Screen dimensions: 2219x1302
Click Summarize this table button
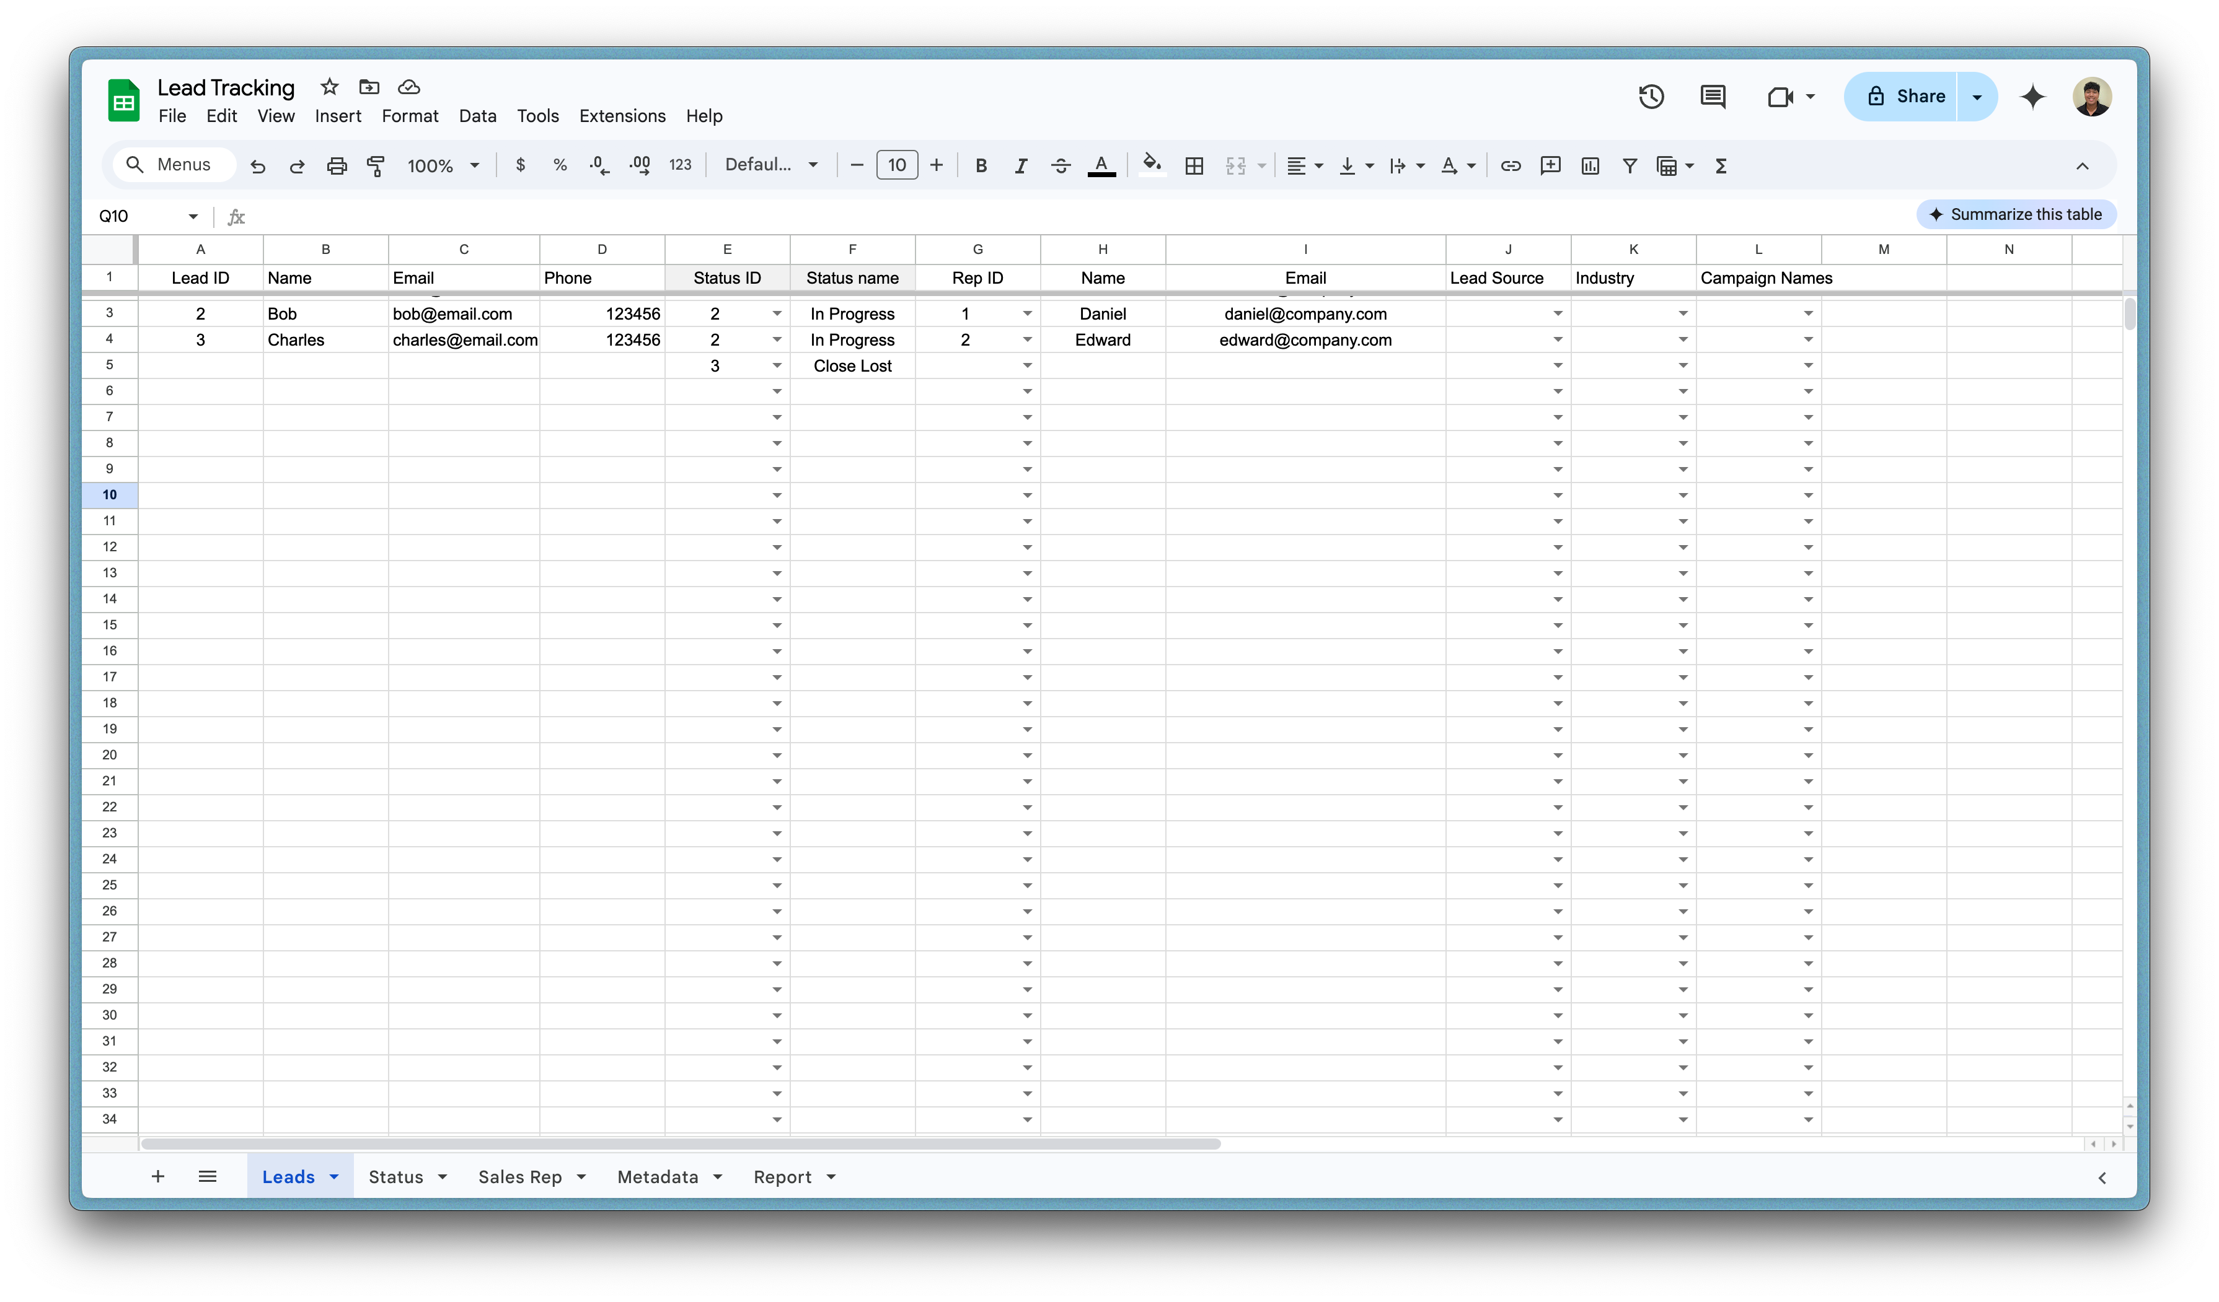2016,215
